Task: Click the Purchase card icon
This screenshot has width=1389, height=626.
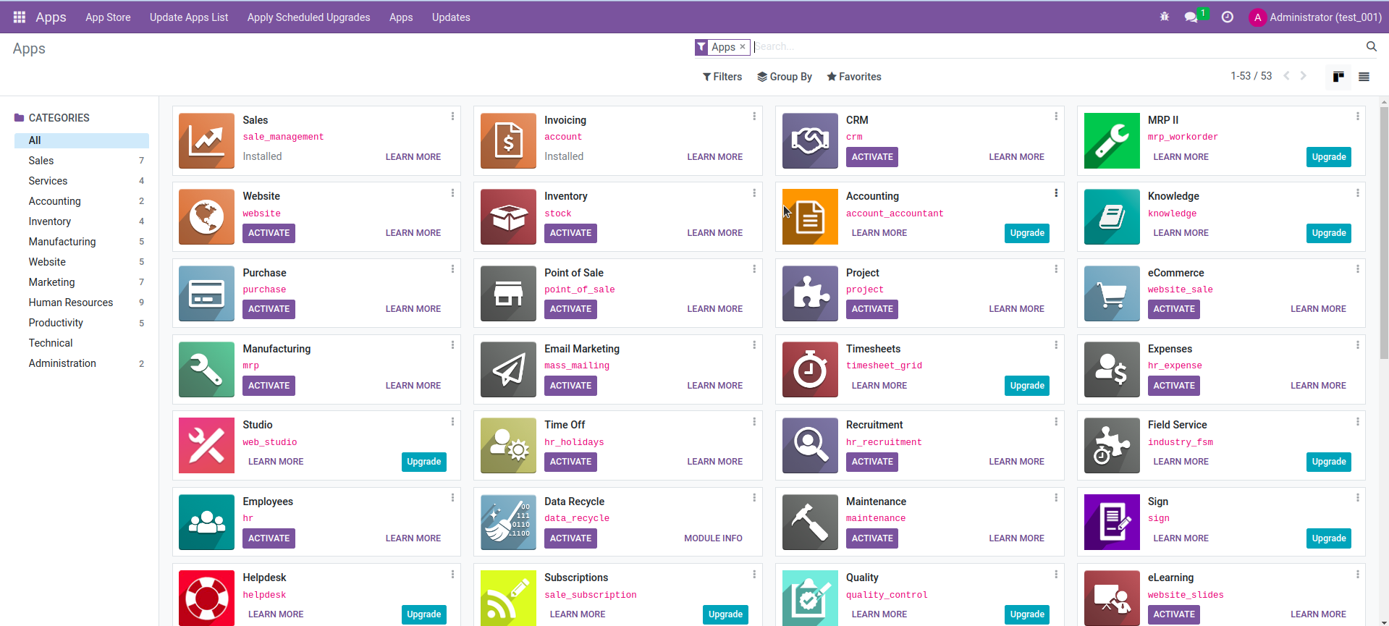Action: tap(206, 293)
